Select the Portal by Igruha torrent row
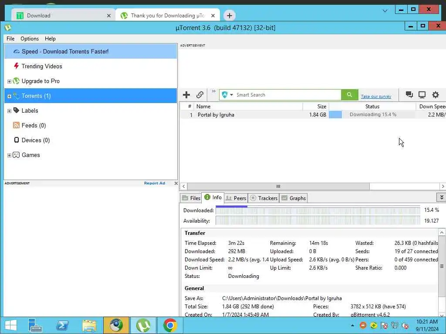446x334 pixels. click(x=313, y=115)
